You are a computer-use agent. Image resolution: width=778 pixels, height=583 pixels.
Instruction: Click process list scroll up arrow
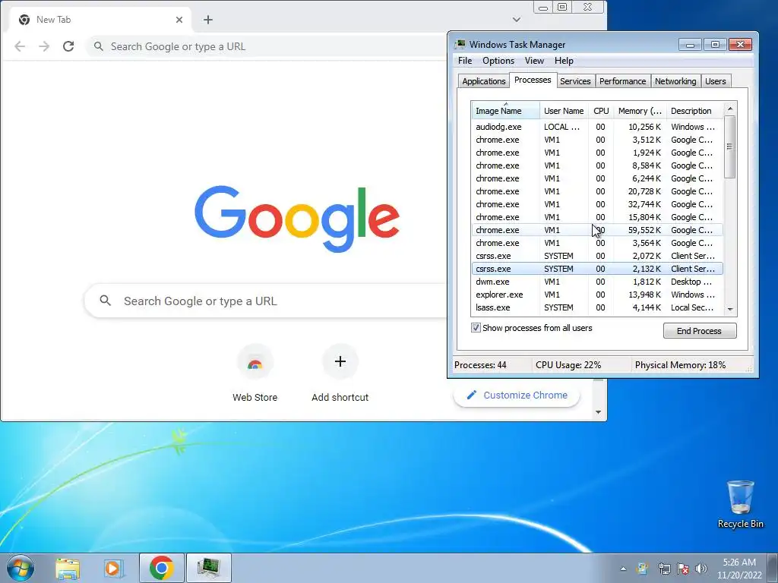point(730,109)
